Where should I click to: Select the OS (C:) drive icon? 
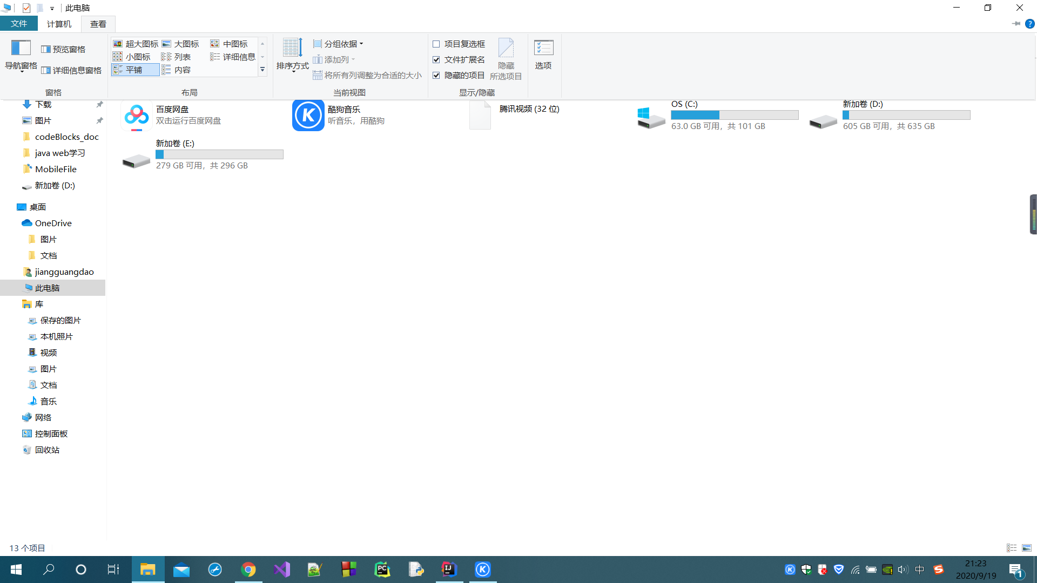click(651, 117)
